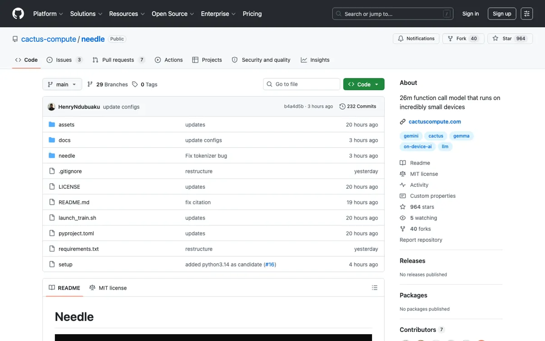Open the Enterprise dropdown menu

click(218, 14)
